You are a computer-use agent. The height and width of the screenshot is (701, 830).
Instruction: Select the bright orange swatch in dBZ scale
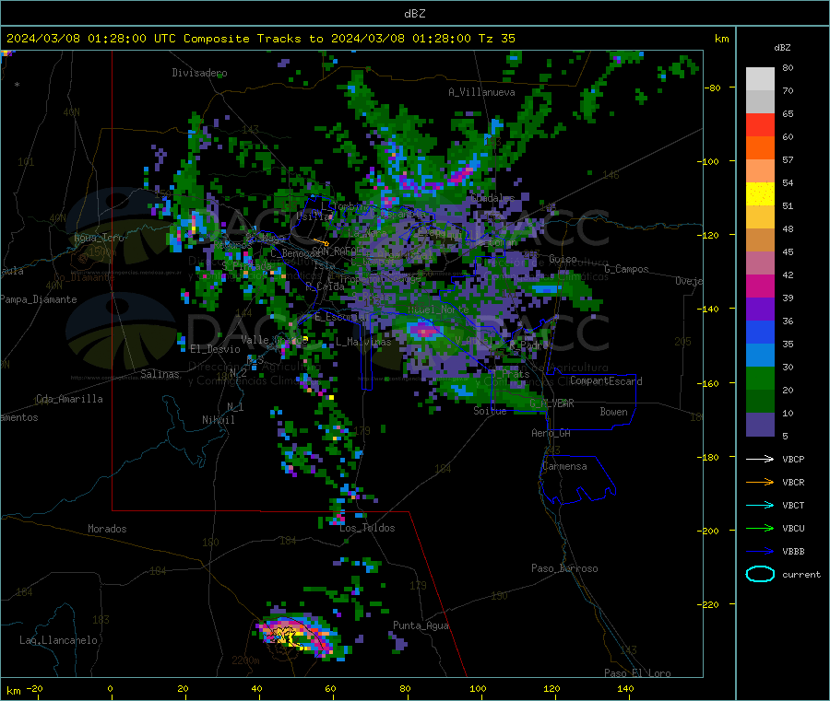tap(760, 148)
